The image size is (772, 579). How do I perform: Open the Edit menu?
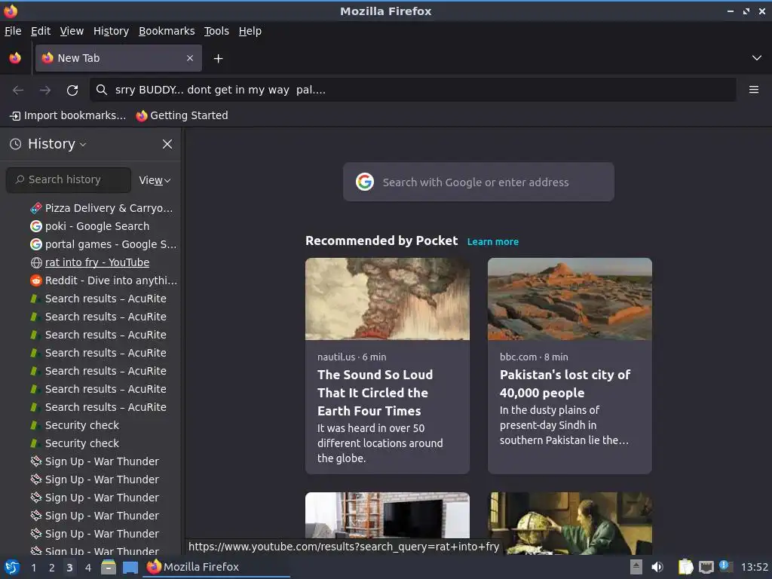click(x=41, y=31)
